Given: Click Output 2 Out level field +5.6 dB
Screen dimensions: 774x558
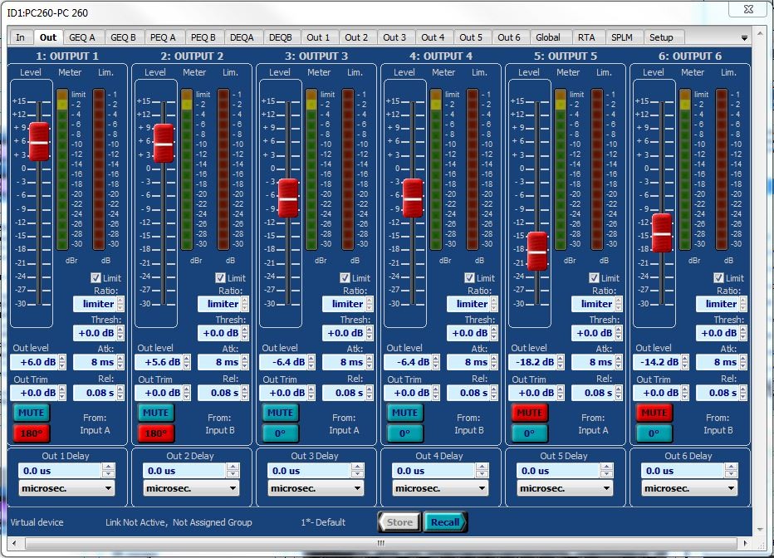Looking at the screenshot, I should coord(159,362).
